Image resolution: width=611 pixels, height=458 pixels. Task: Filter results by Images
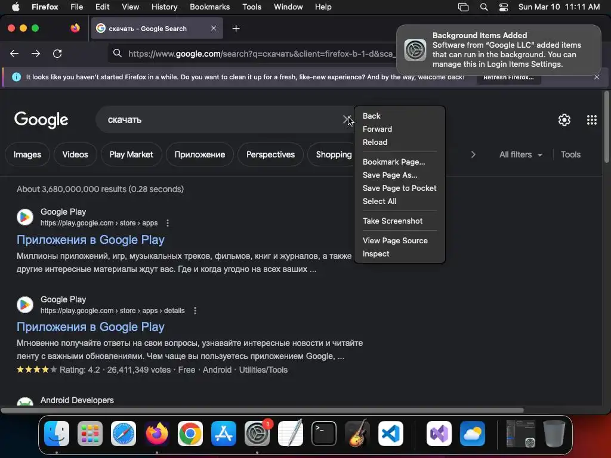[27, 154]
